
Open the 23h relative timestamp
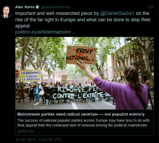tap(151, 7)
